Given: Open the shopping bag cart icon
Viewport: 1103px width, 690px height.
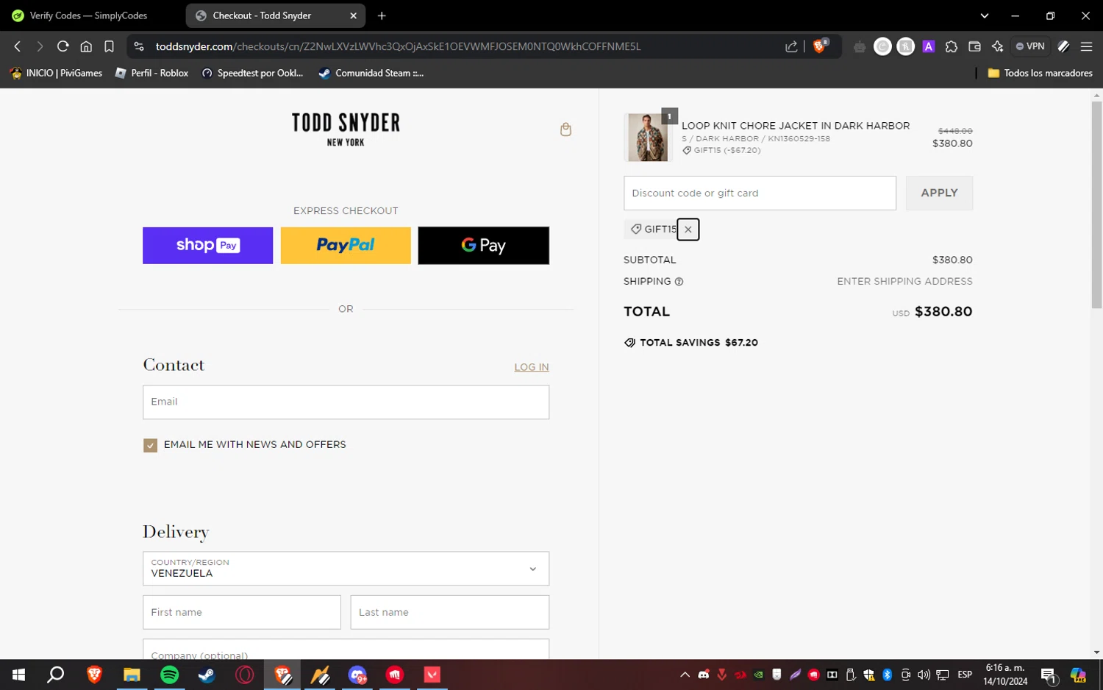Looking at the screenshot, I should pos(565,129).
